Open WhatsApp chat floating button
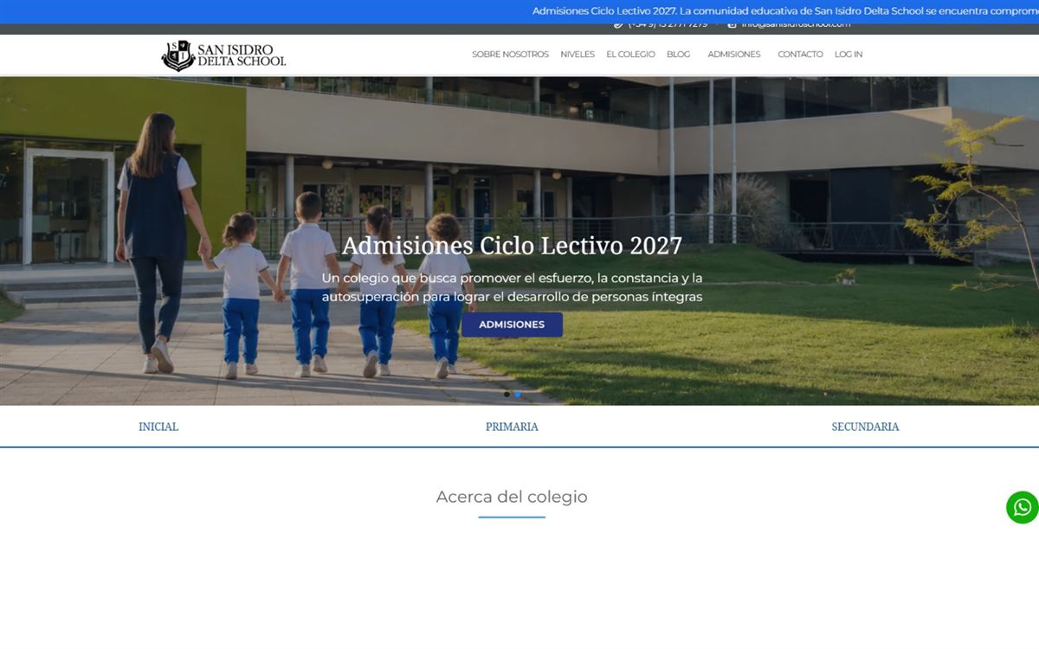 [x=1022, y=507]
